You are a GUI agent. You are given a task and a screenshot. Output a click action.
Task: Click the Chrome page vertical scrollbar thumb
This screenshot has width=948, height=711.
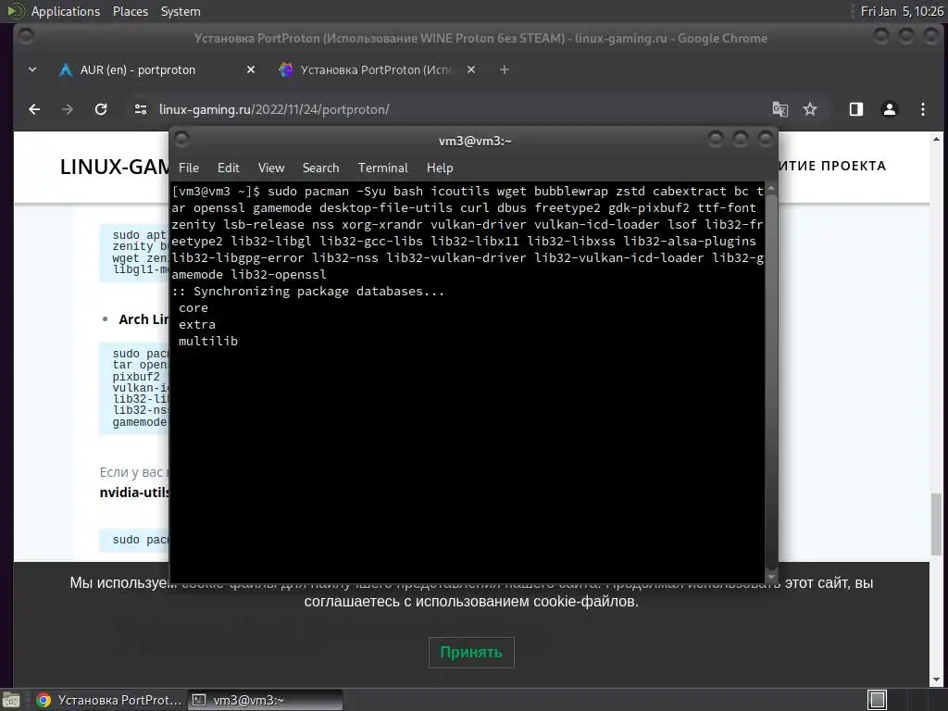936,524
